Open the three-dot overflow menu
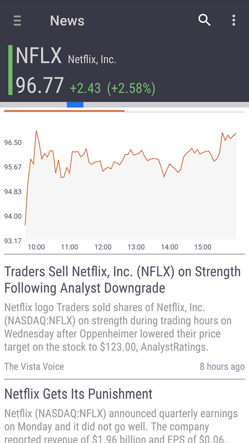The height and width of the screenshot is (443, 249). (233, 20)
